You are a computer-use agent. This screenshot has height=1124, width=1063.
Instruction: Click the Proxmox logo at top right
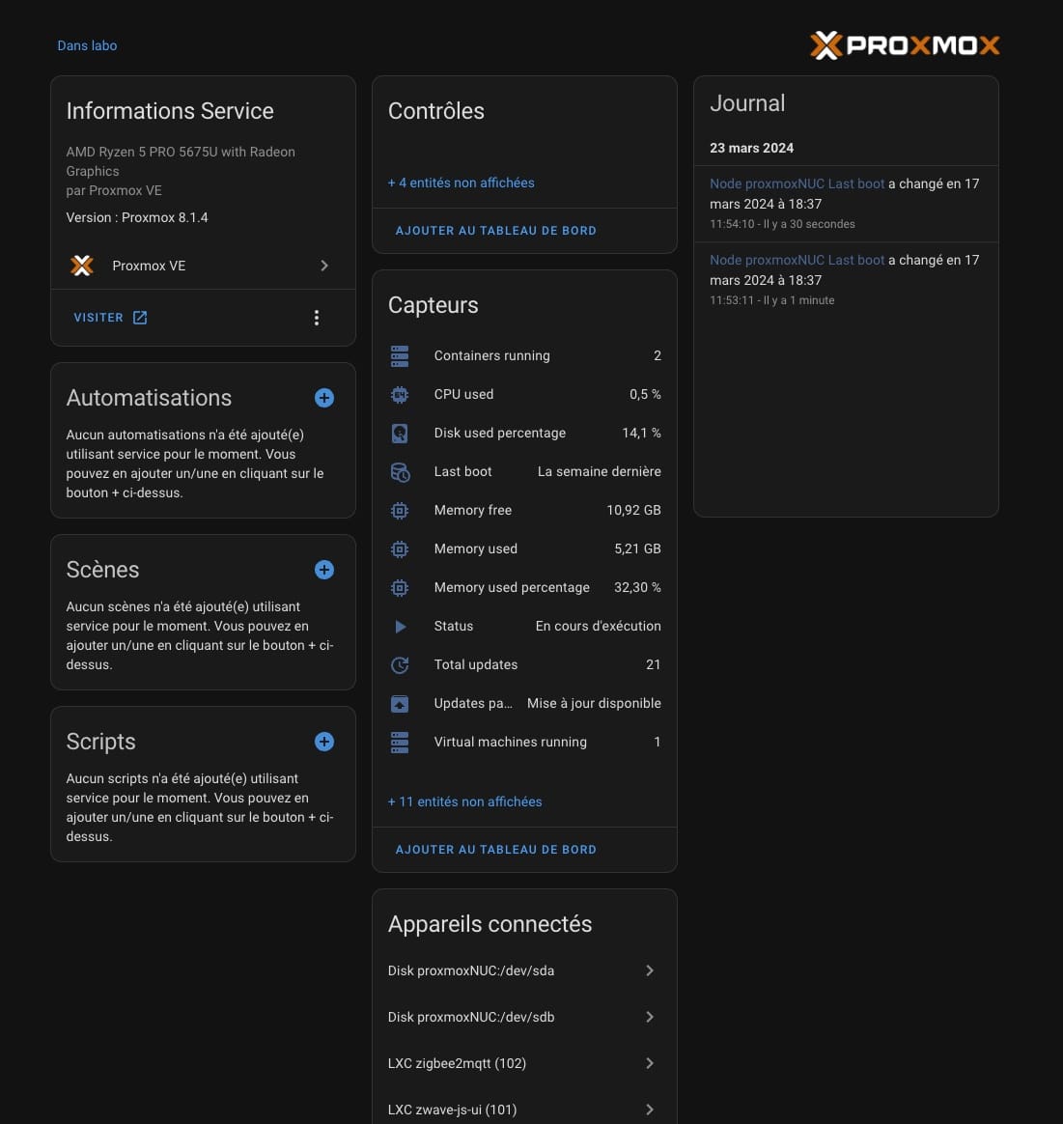coord(905,45)
